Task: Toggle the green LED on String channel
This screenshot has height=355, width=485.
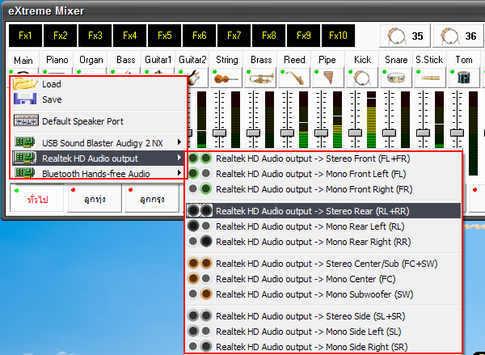Action: tap(214, 72)
